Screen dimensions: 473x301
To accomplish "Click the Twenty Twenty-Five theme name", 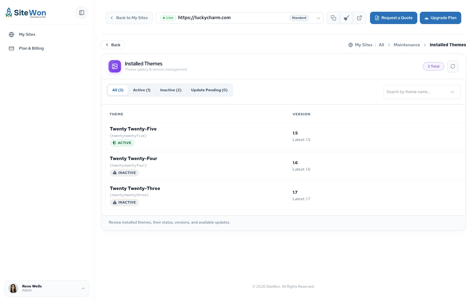I will tap(133, 129).
